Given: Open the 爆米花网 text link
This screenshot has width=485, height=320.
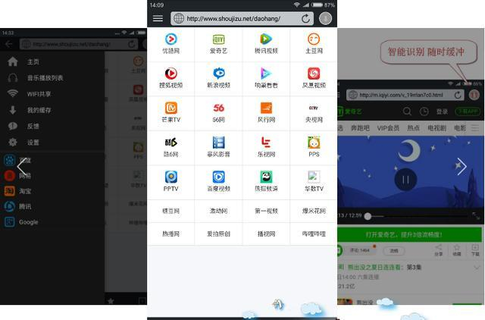Looking at the screenshot, I should (314, 211).
